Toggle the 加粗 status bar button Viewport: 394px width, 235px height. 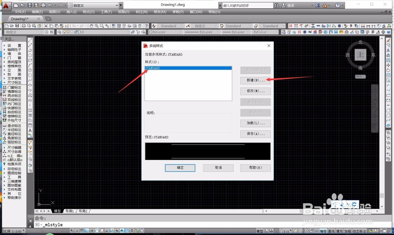tap(348, 231)
